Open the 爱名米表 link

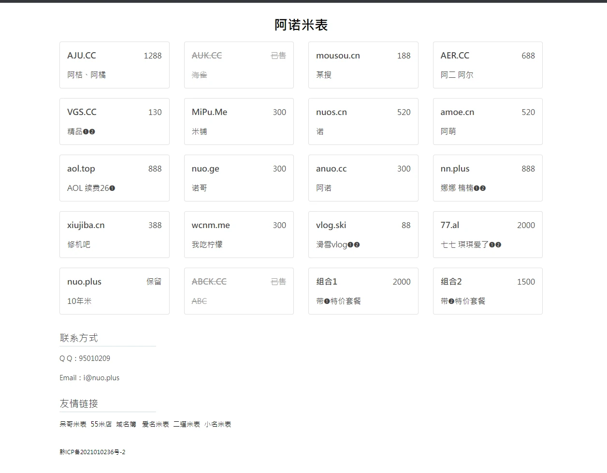click(x=155, y=424)
